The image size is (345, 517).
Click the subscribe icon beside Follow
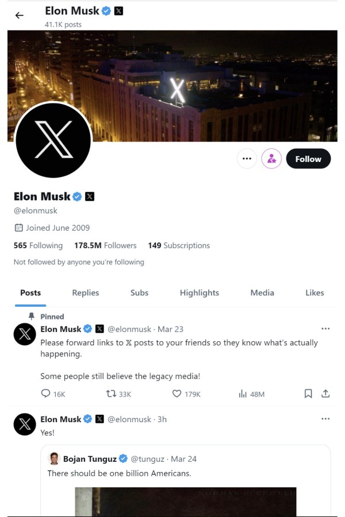[271, 159]
